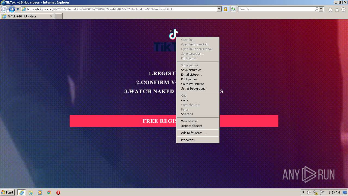Open the security lock report icon
Screen dimensions: 348x196
click(x=226, y=9)
